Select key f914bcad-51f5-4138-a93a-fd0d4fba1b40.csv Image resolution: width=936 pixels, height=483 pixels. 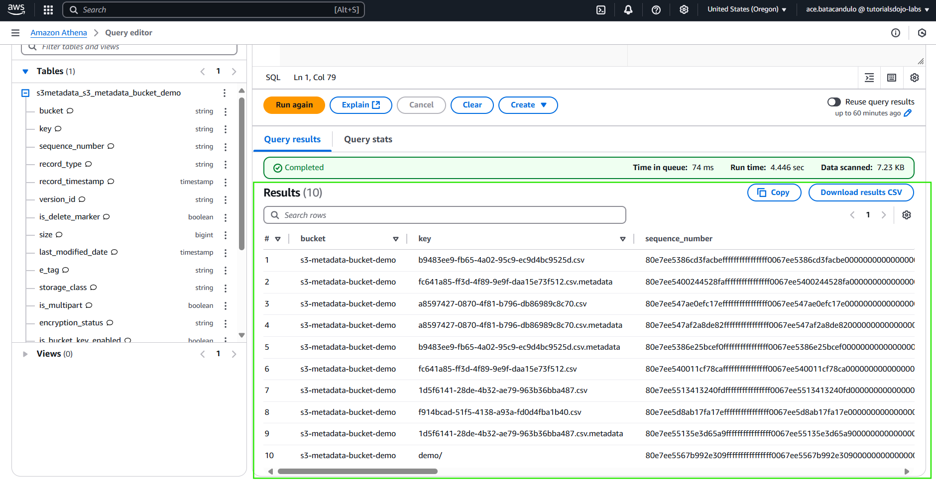coord(500,412)
